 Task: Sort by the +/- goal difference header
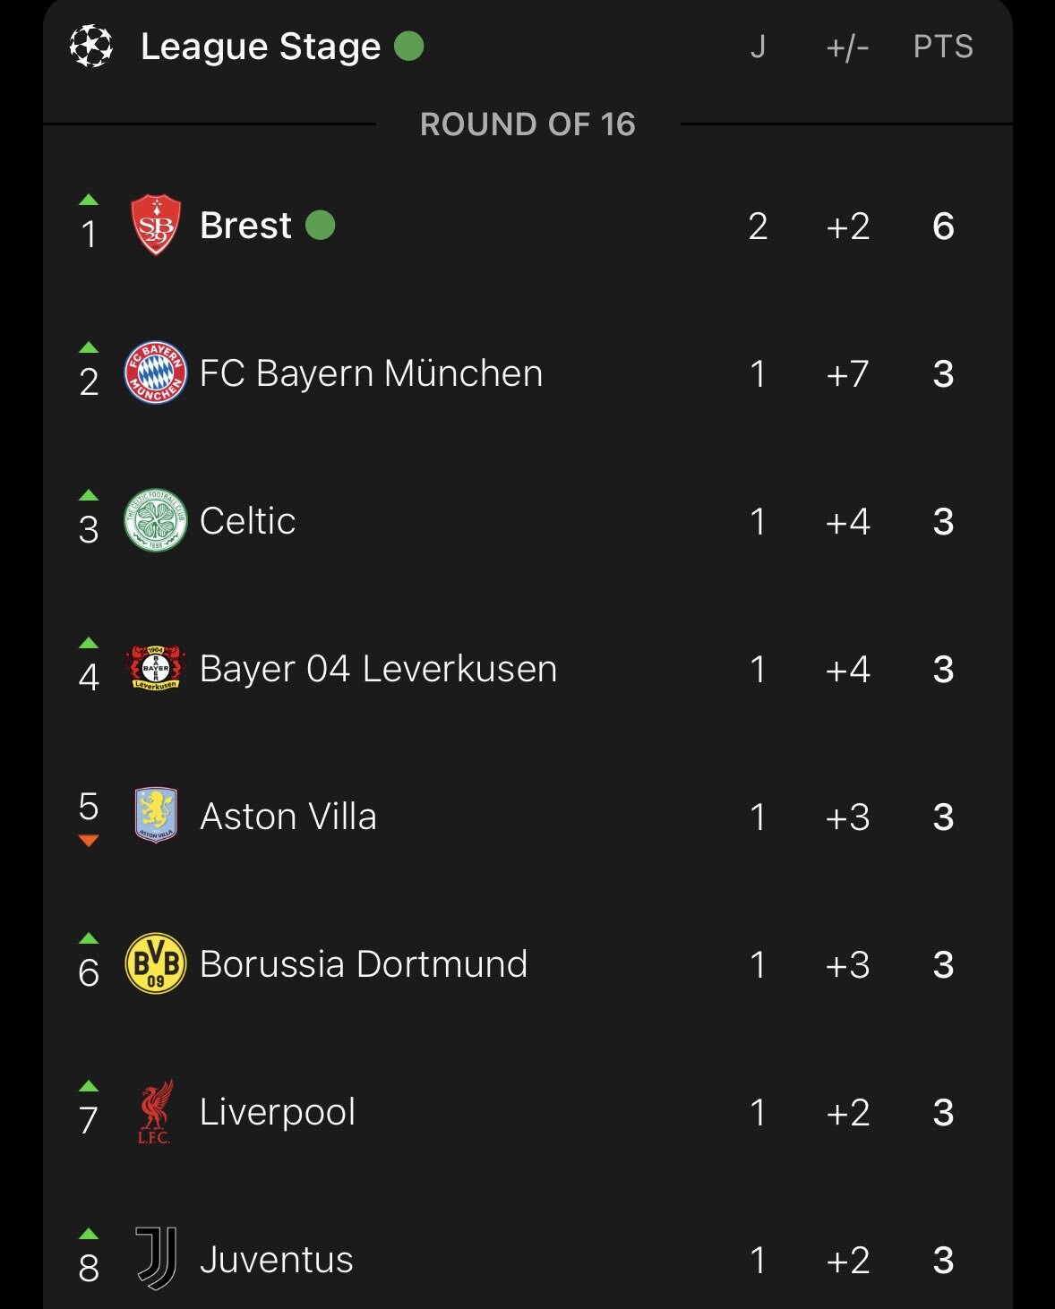(847, 47)
